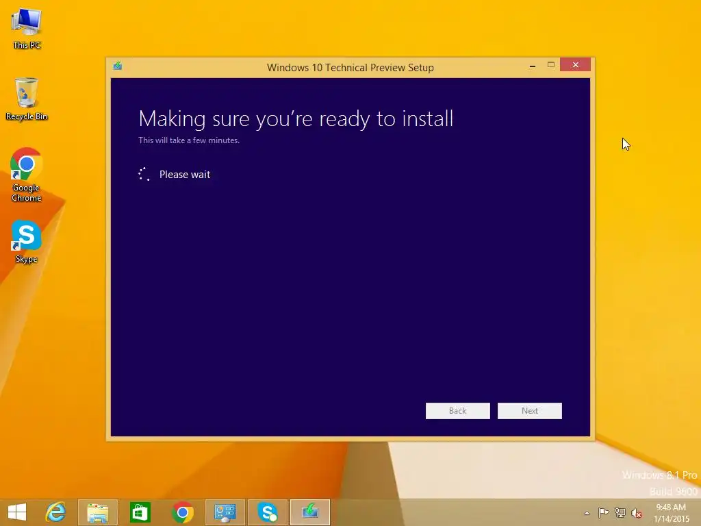
Task: Maximize the Technical Preview Setup window
Action: tap(551, 65)
